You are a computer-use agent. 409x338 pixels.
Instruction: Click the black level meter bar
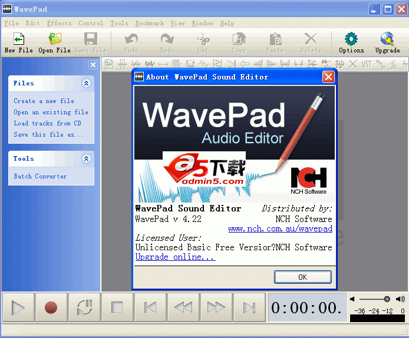coord(377,318)
